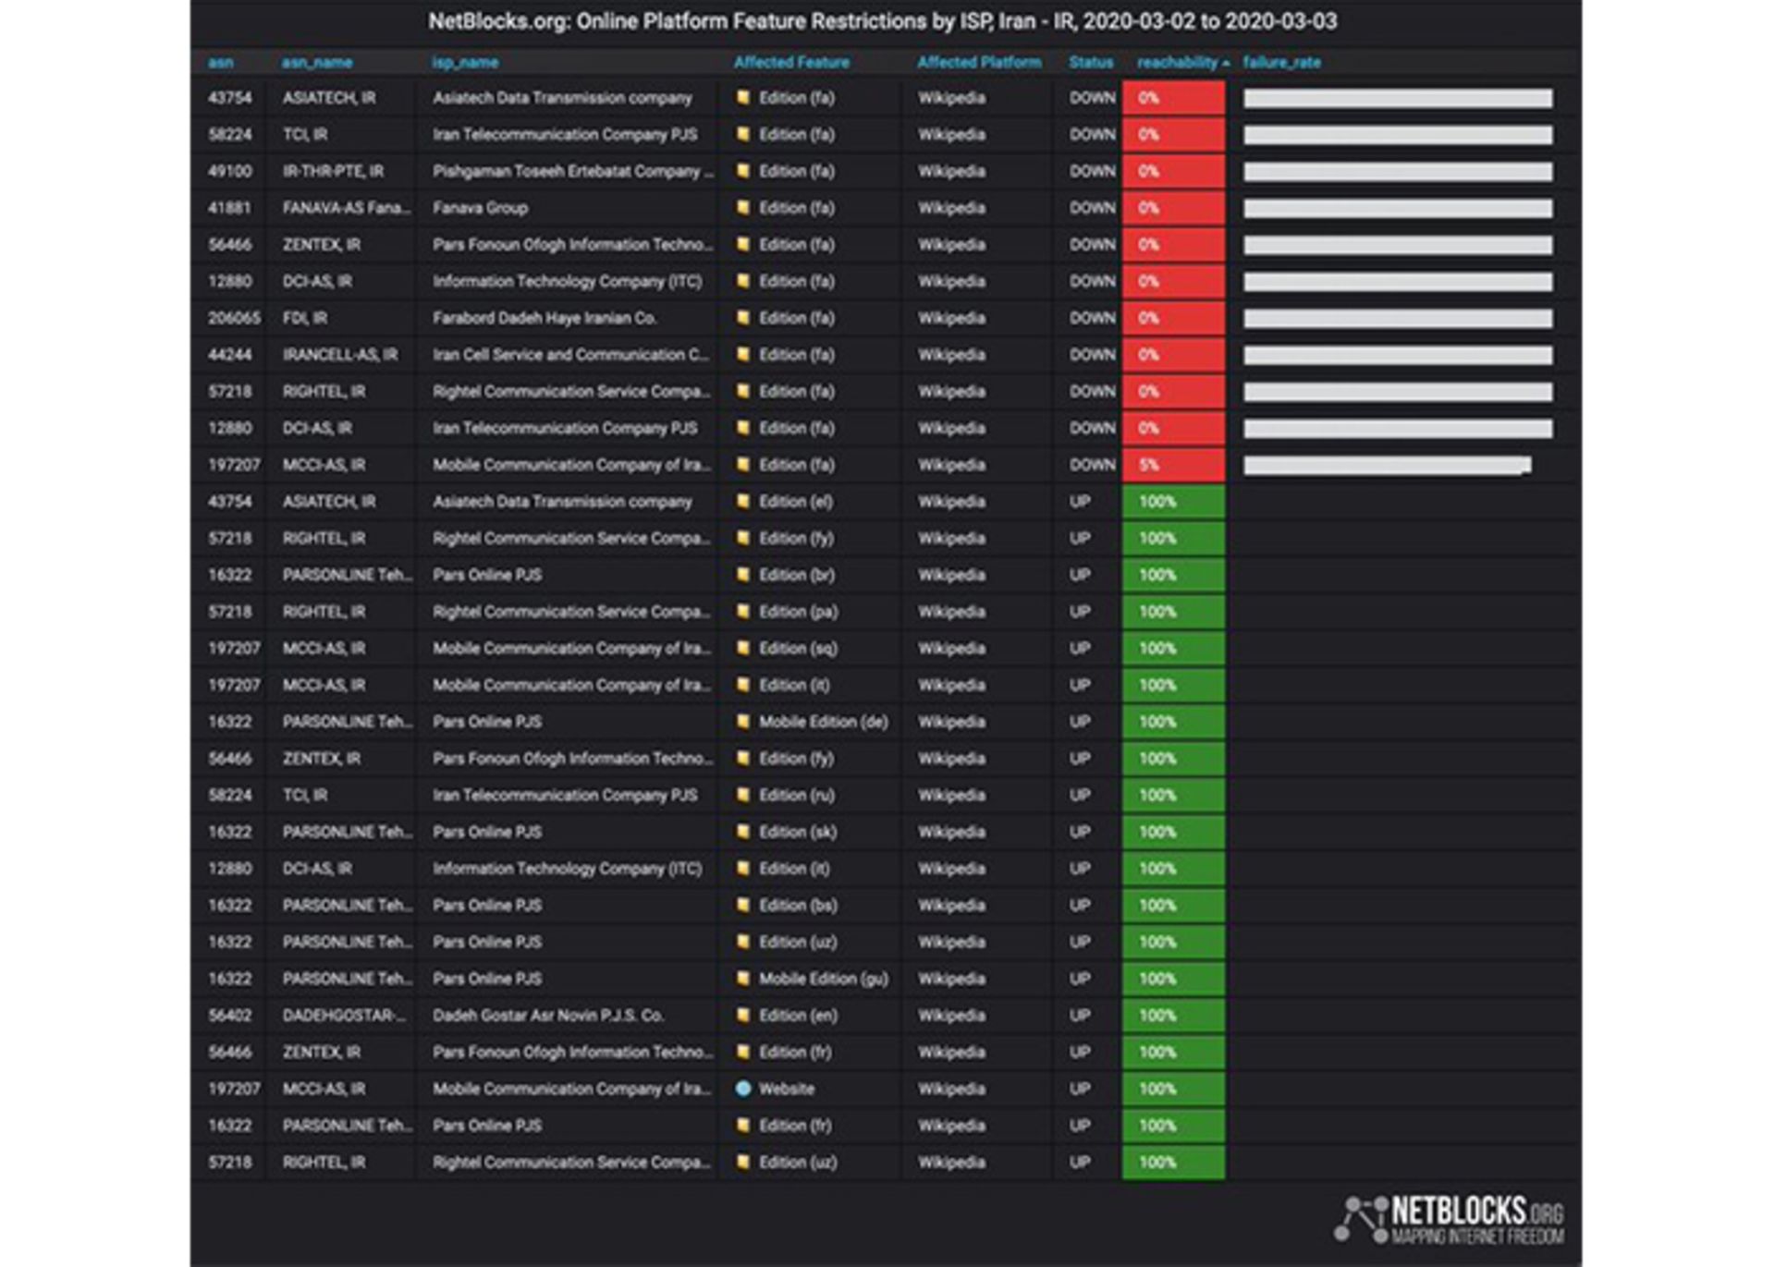
Task: Click DOWN status in the ZENTEX Edition (fa) row
Action: tap(1092, 245)
